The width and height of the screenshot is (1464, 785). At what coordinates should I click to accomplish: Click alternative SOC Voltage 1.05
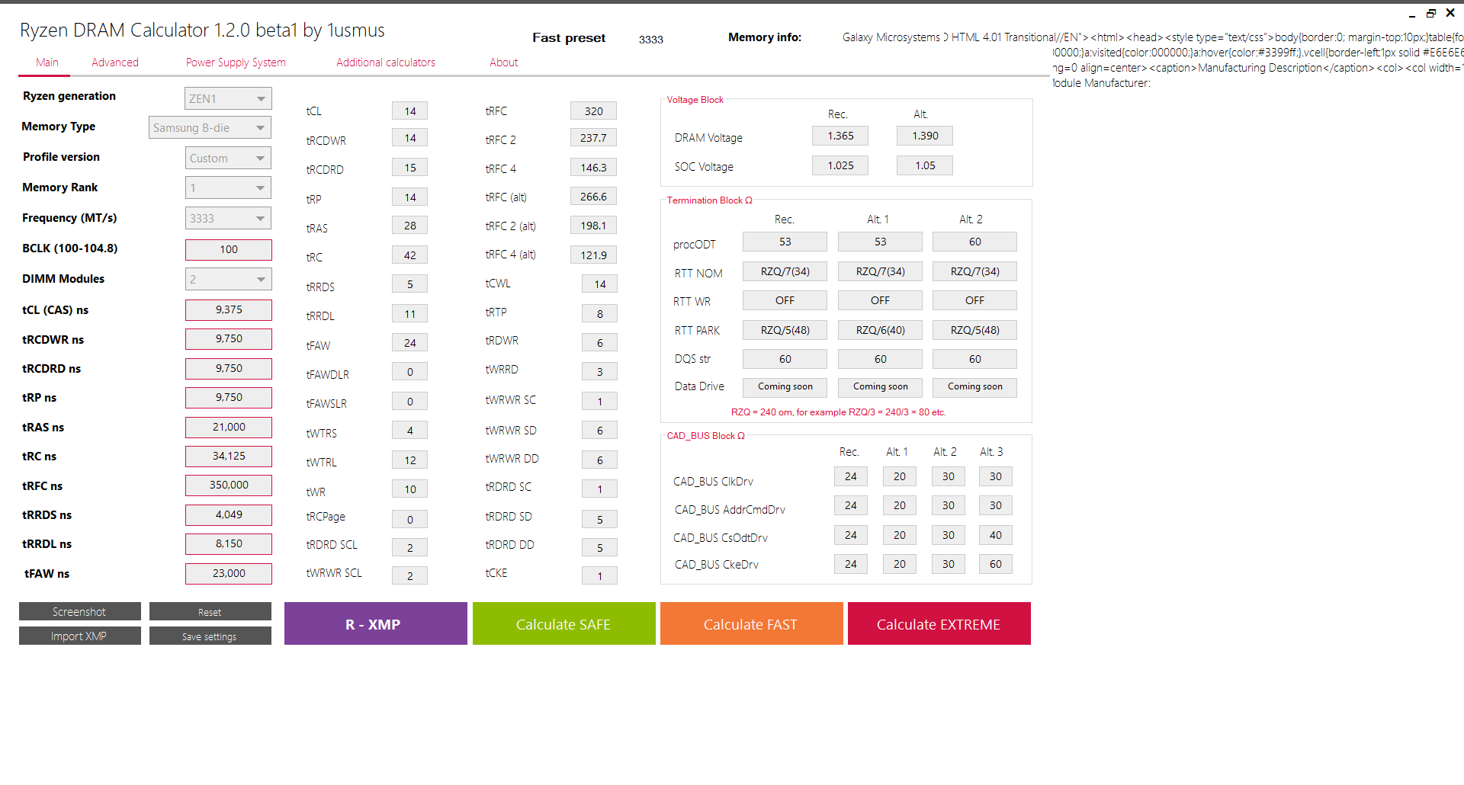tap(925, 165)
